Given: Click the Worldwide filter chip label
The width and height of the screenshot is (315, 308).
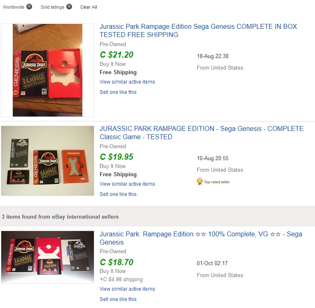Looking at the screenshot, I should pyautogui.click(x=14, y=7).
